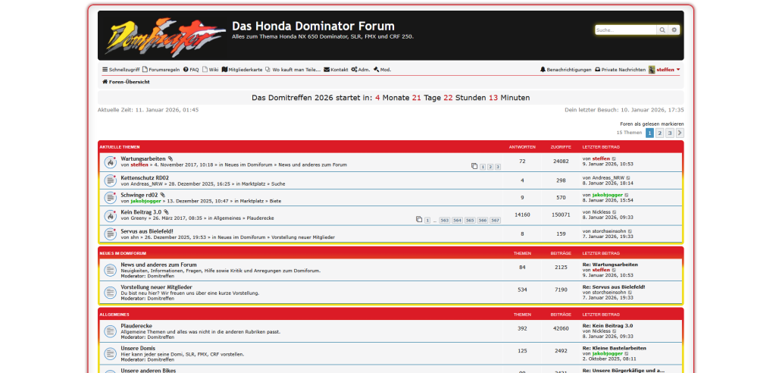Viewport: 776px width, 373px height.
Task: Open the Kettenschutz RD02 topic
Action: [x=145, y=177]
